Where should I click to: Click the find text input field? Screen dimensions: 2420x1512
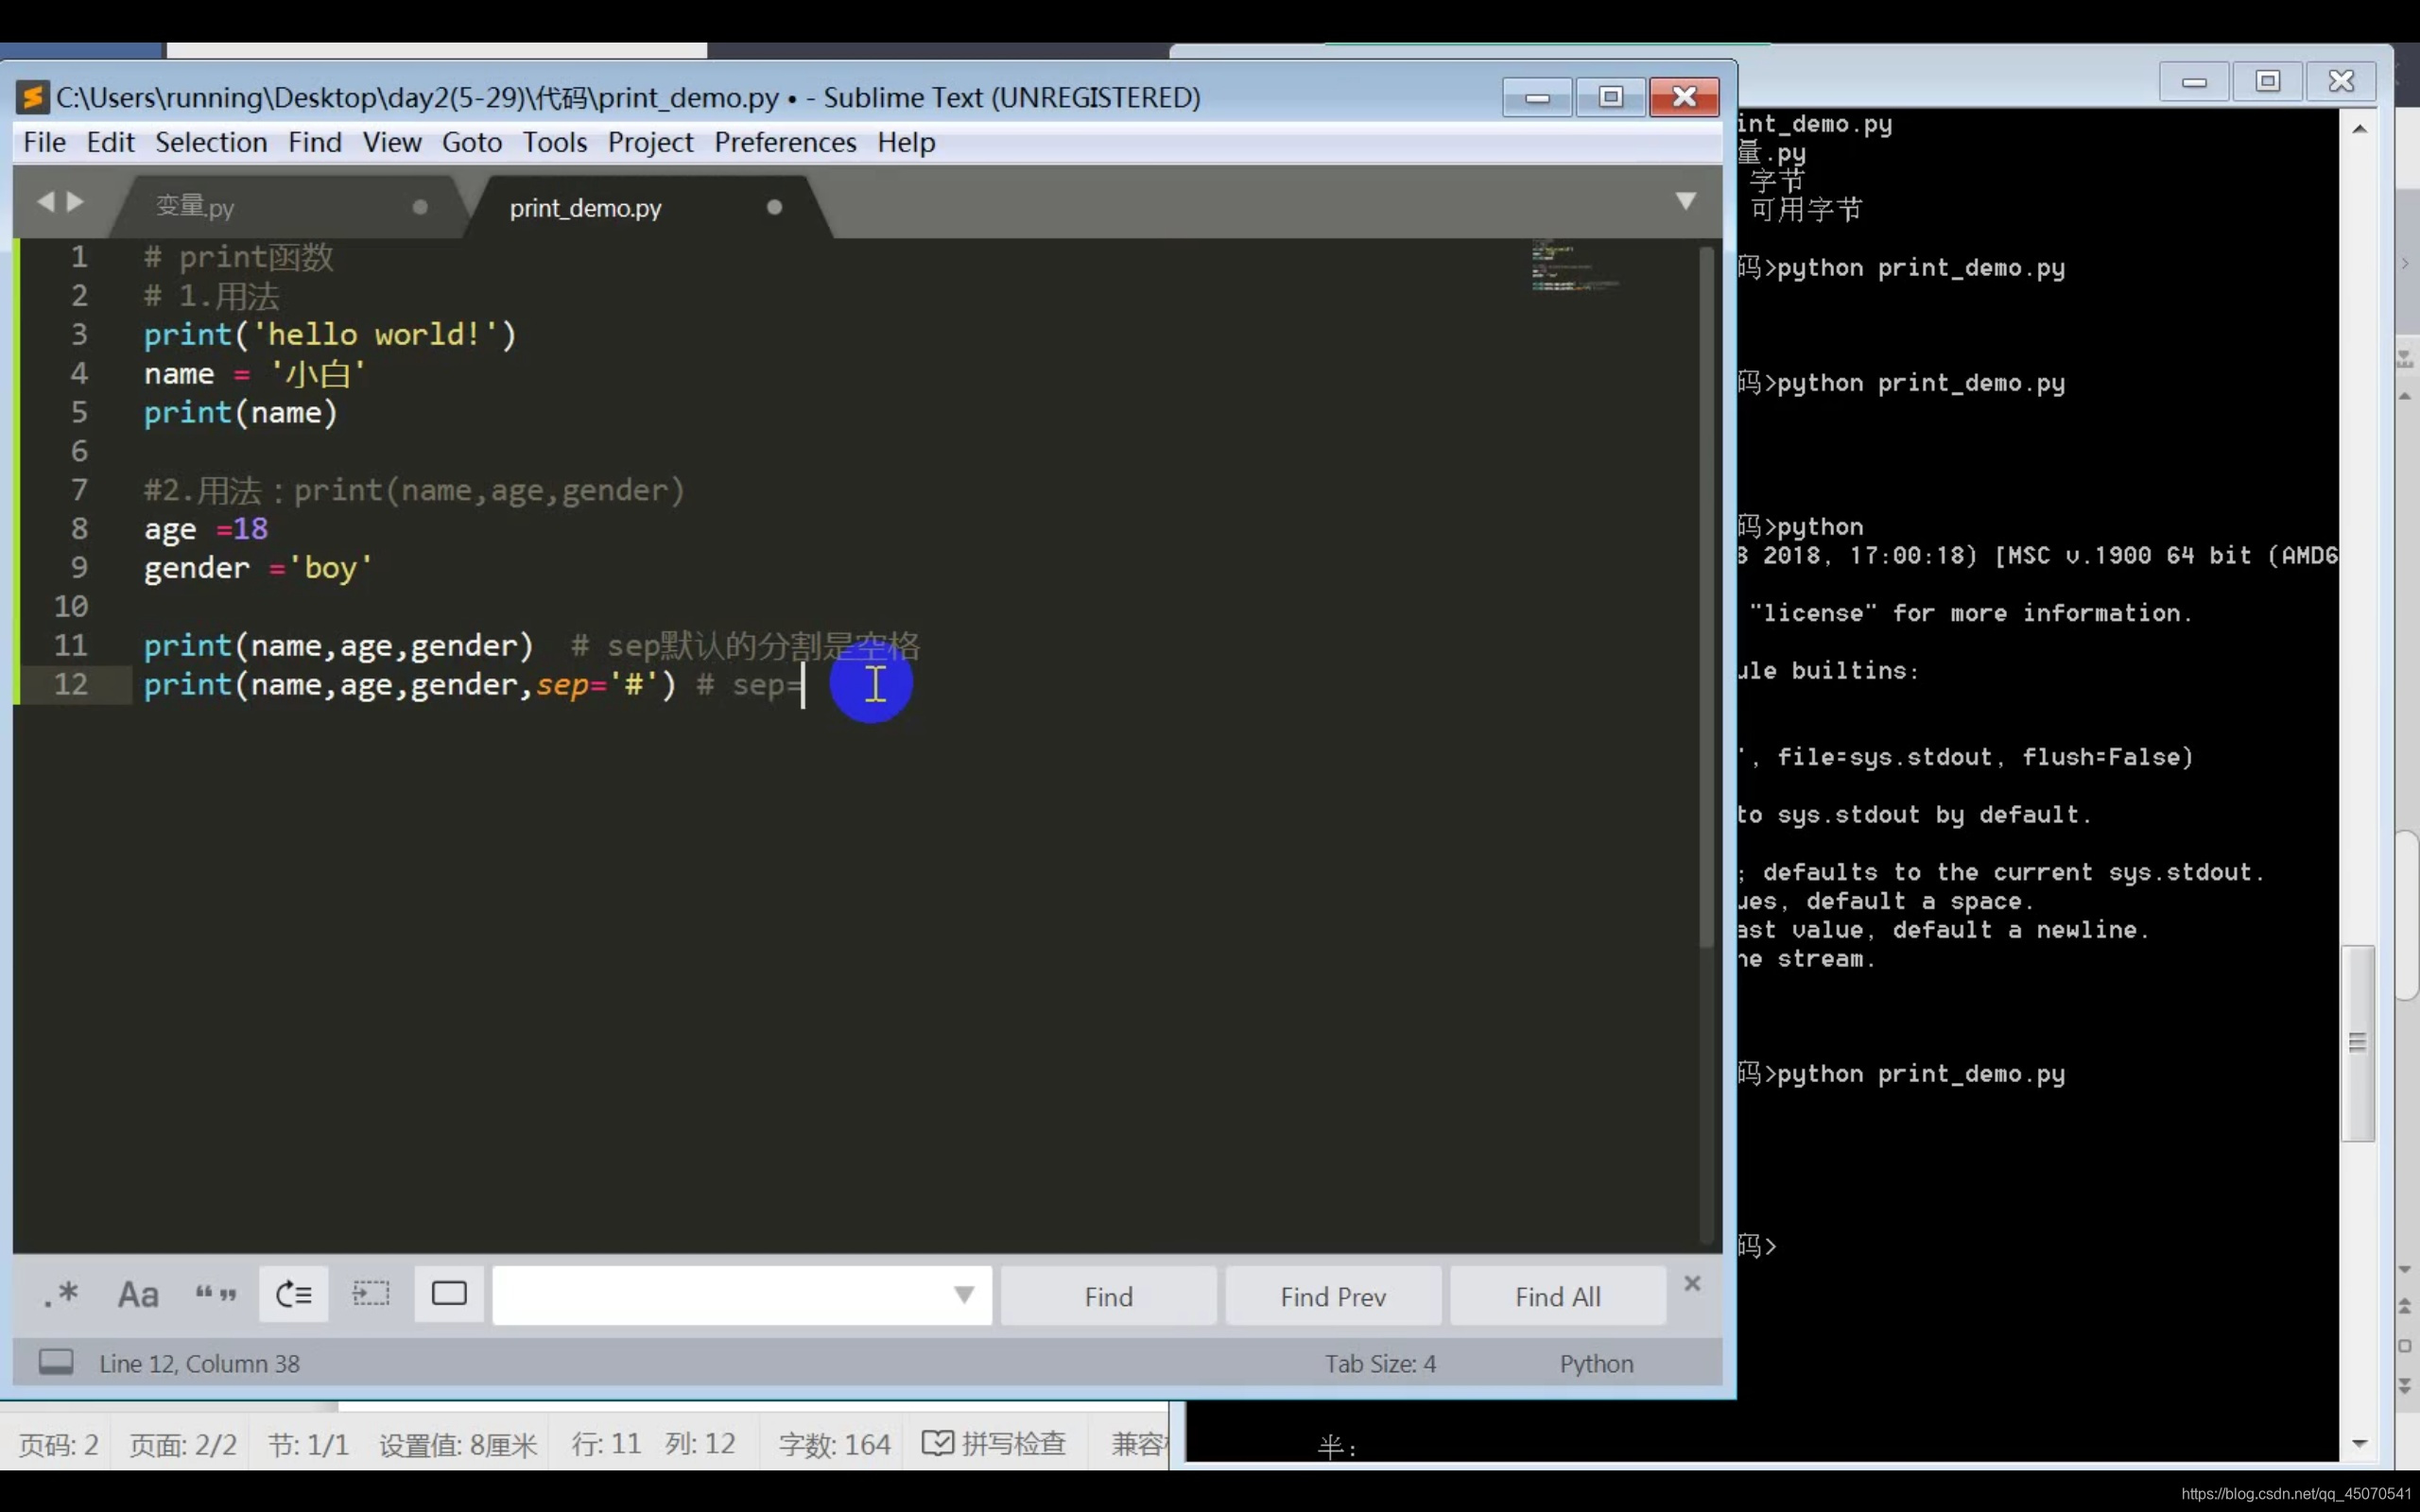[720, 1295]
